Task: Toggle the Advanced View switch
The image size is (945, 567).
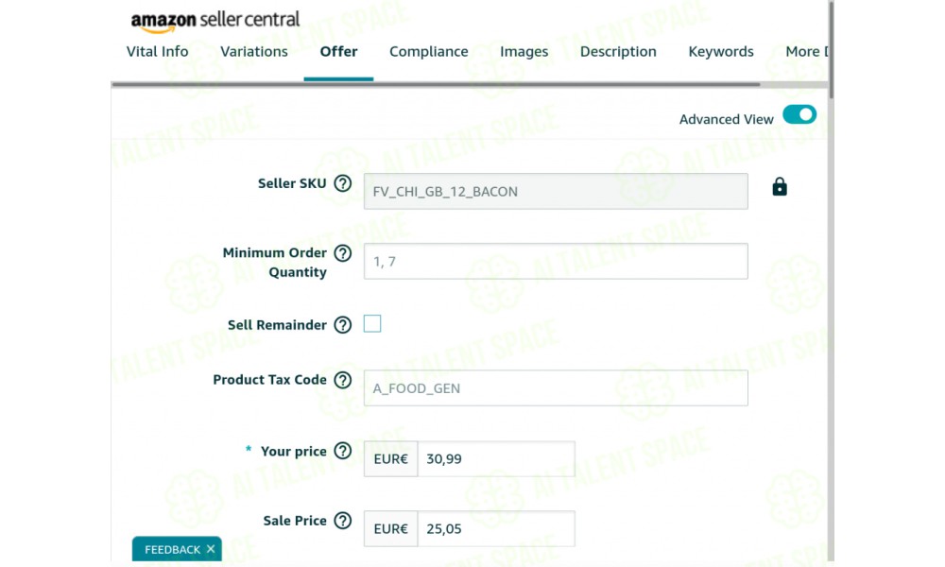Action: [799, 115]
